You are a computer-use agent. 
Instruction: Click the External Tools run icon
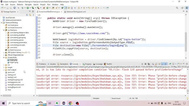pos(38,8)
